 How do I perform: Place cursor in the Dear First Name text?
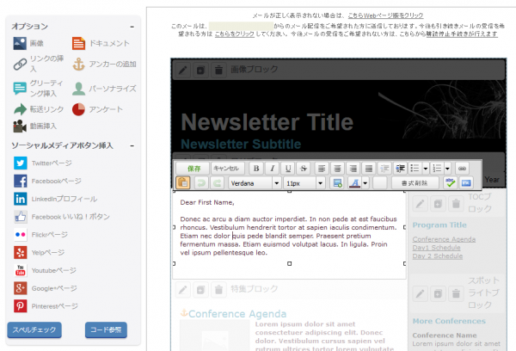tap(207, 202)
